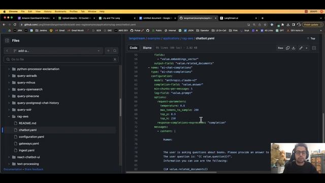This screenshot has width=325, height=183.
Task: Expand the query-solr folder
Action: [x=9, y=110]
